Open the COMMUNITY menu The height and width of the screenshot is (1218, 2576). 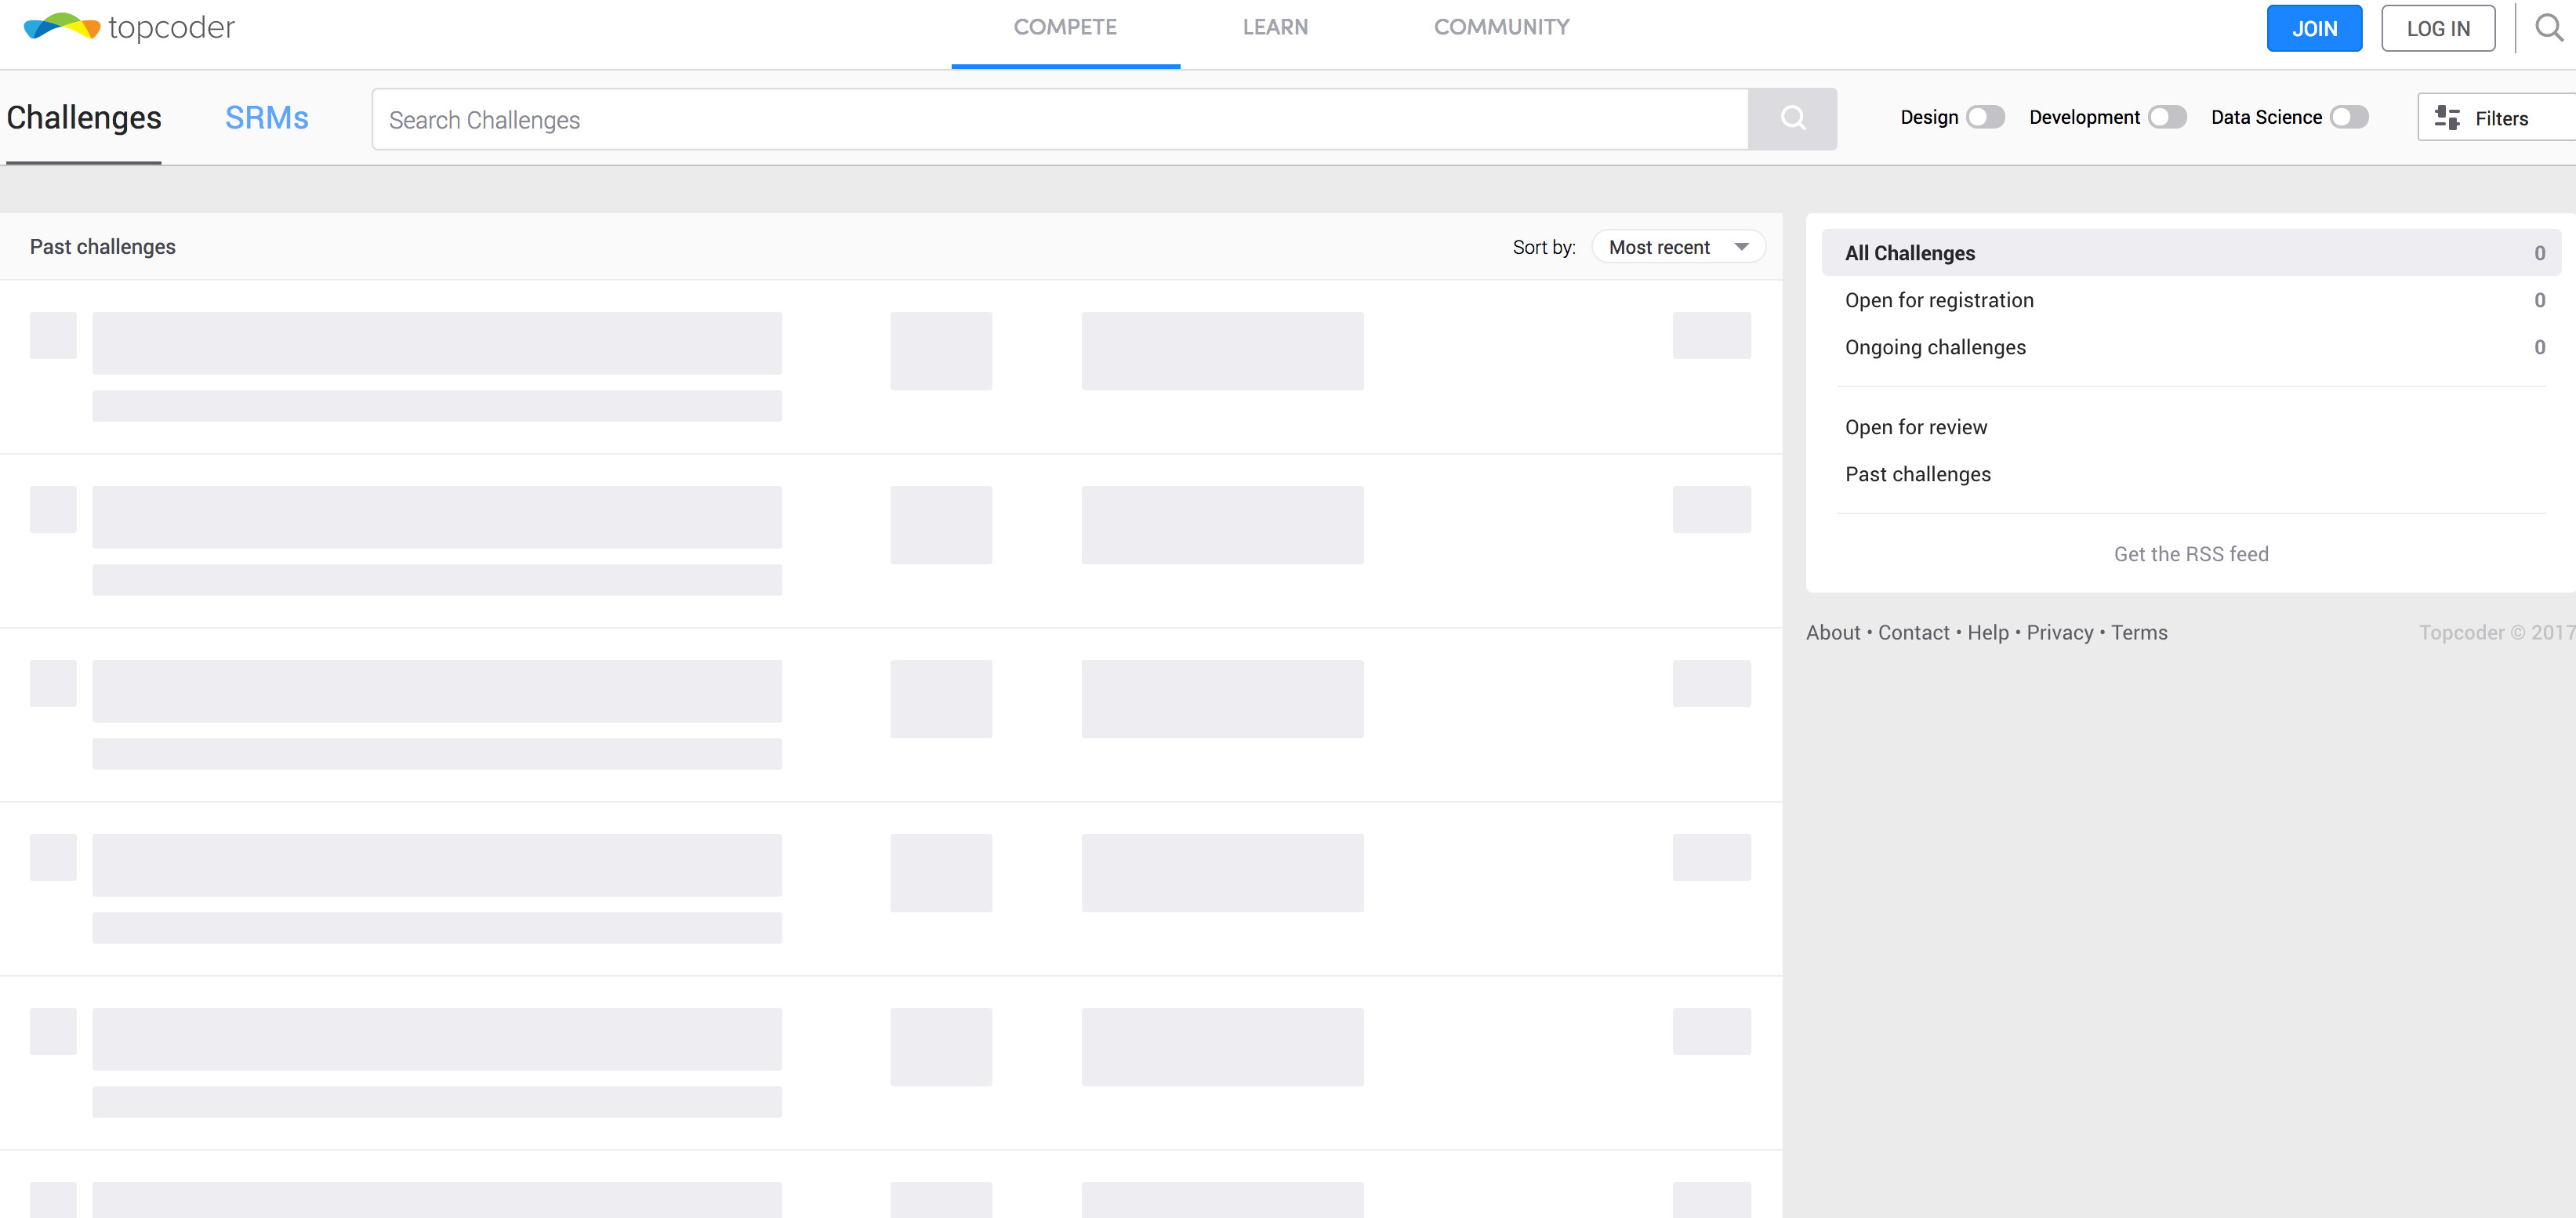click(1501, 27)
